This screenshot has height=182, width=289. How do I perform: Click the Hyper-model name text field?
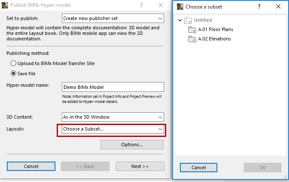click(113, 87)
